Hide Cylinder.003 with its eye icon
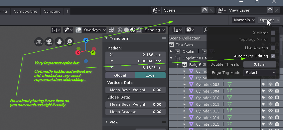The height and width of the screenshot is (130, 283). click(270, 85)
